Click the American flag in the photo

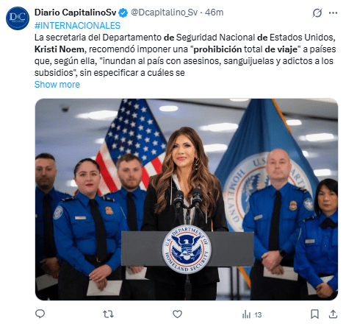click(x=131, y=145)
